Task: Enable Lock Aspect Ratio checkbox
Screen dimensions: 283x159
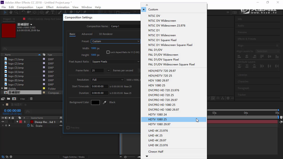Action: (108, 52)
